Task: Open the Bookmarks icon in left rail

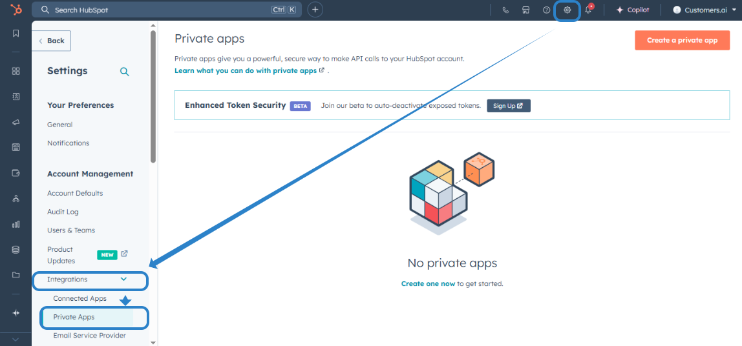Action: pos(16,33)
